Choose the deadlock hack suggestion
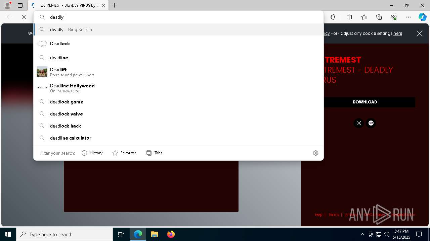This screenshot has height=241, width=430. point(178,126)
